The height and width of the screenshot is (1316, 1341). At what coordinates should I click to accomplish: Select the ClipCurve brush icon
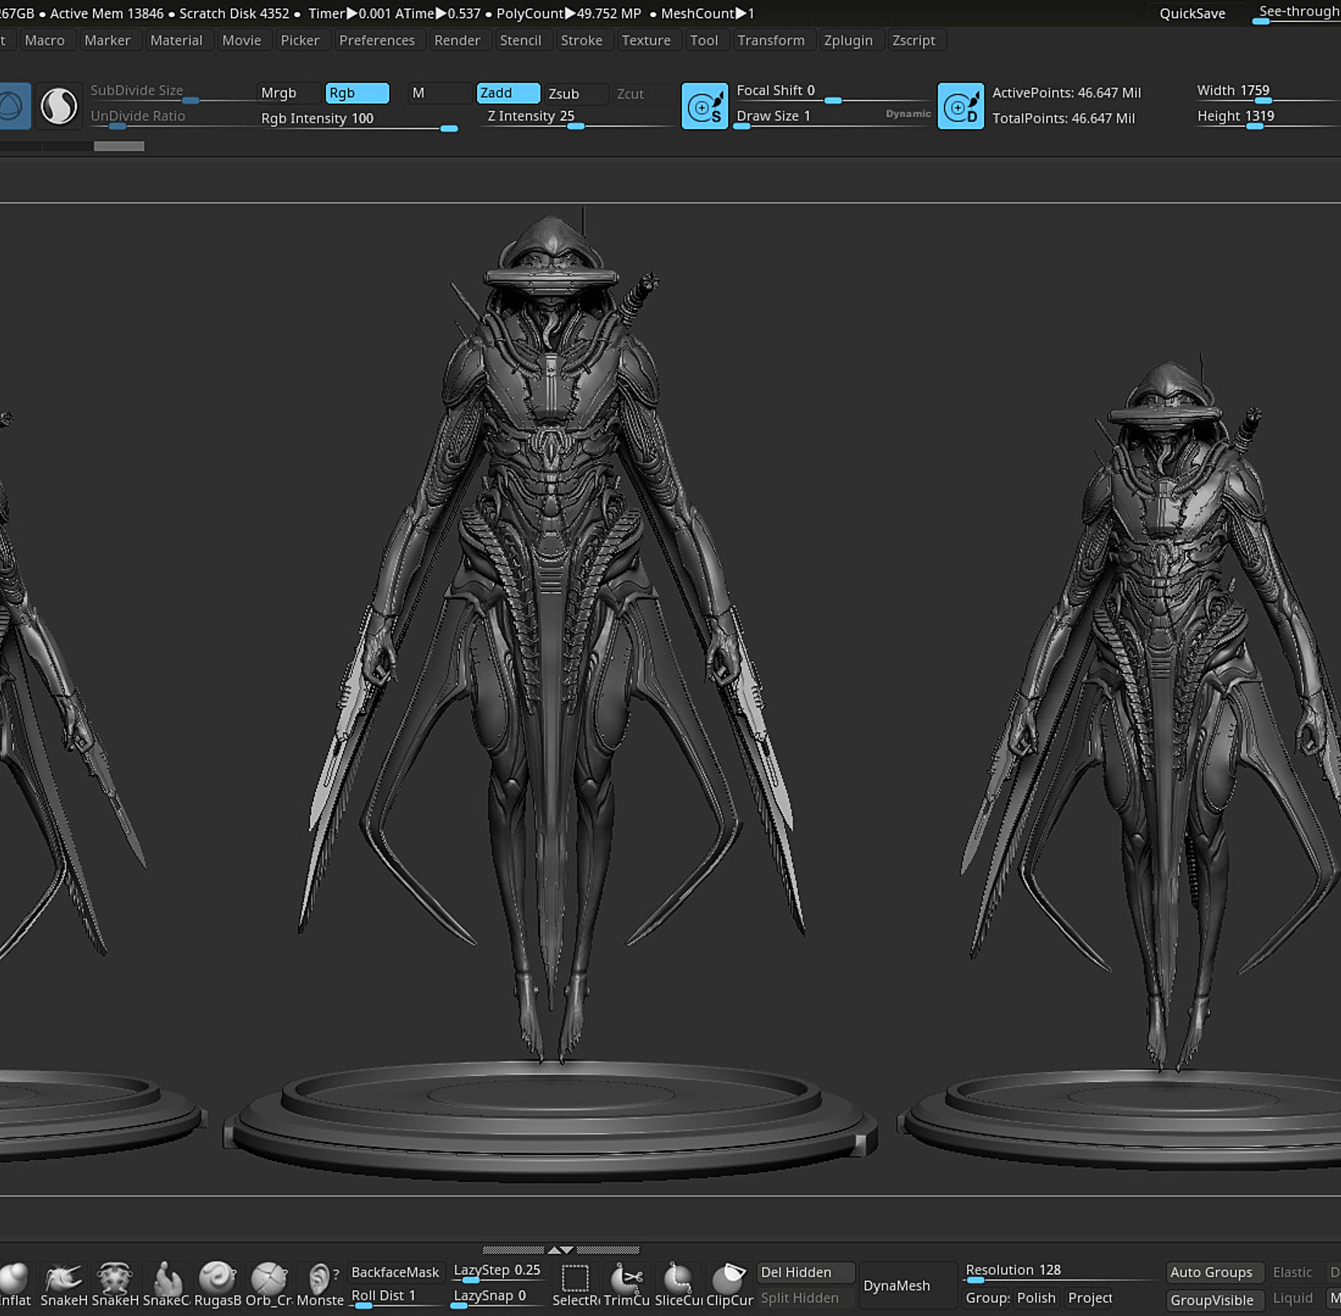click(729, 1279)
